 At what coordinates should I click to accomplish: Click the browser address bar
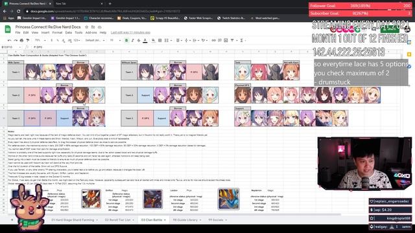[159, 12]
